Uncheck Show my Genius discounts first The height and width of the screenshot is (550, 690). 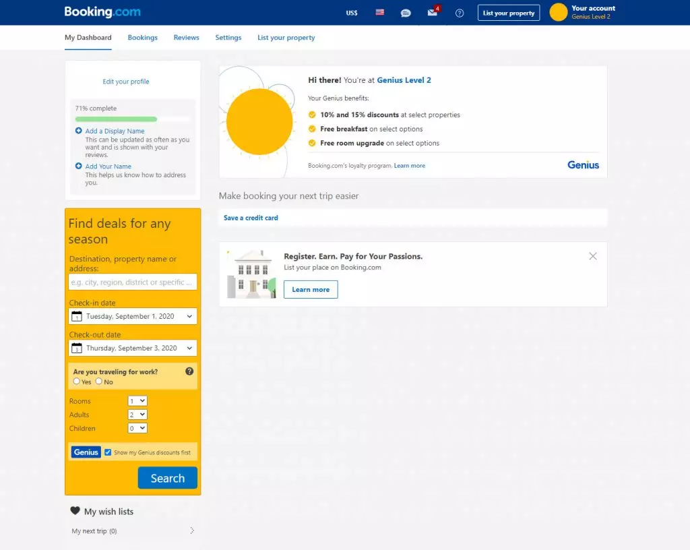108,452
